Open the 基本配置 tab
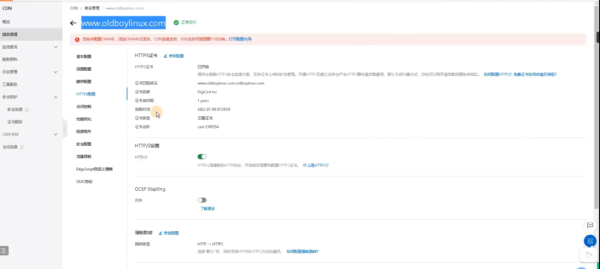 (x=84, y=57)
